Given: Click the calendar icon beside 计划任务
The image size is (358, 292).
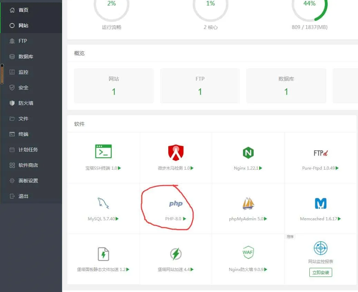Looking at the screenshot, I should click(x=12, y=150).
